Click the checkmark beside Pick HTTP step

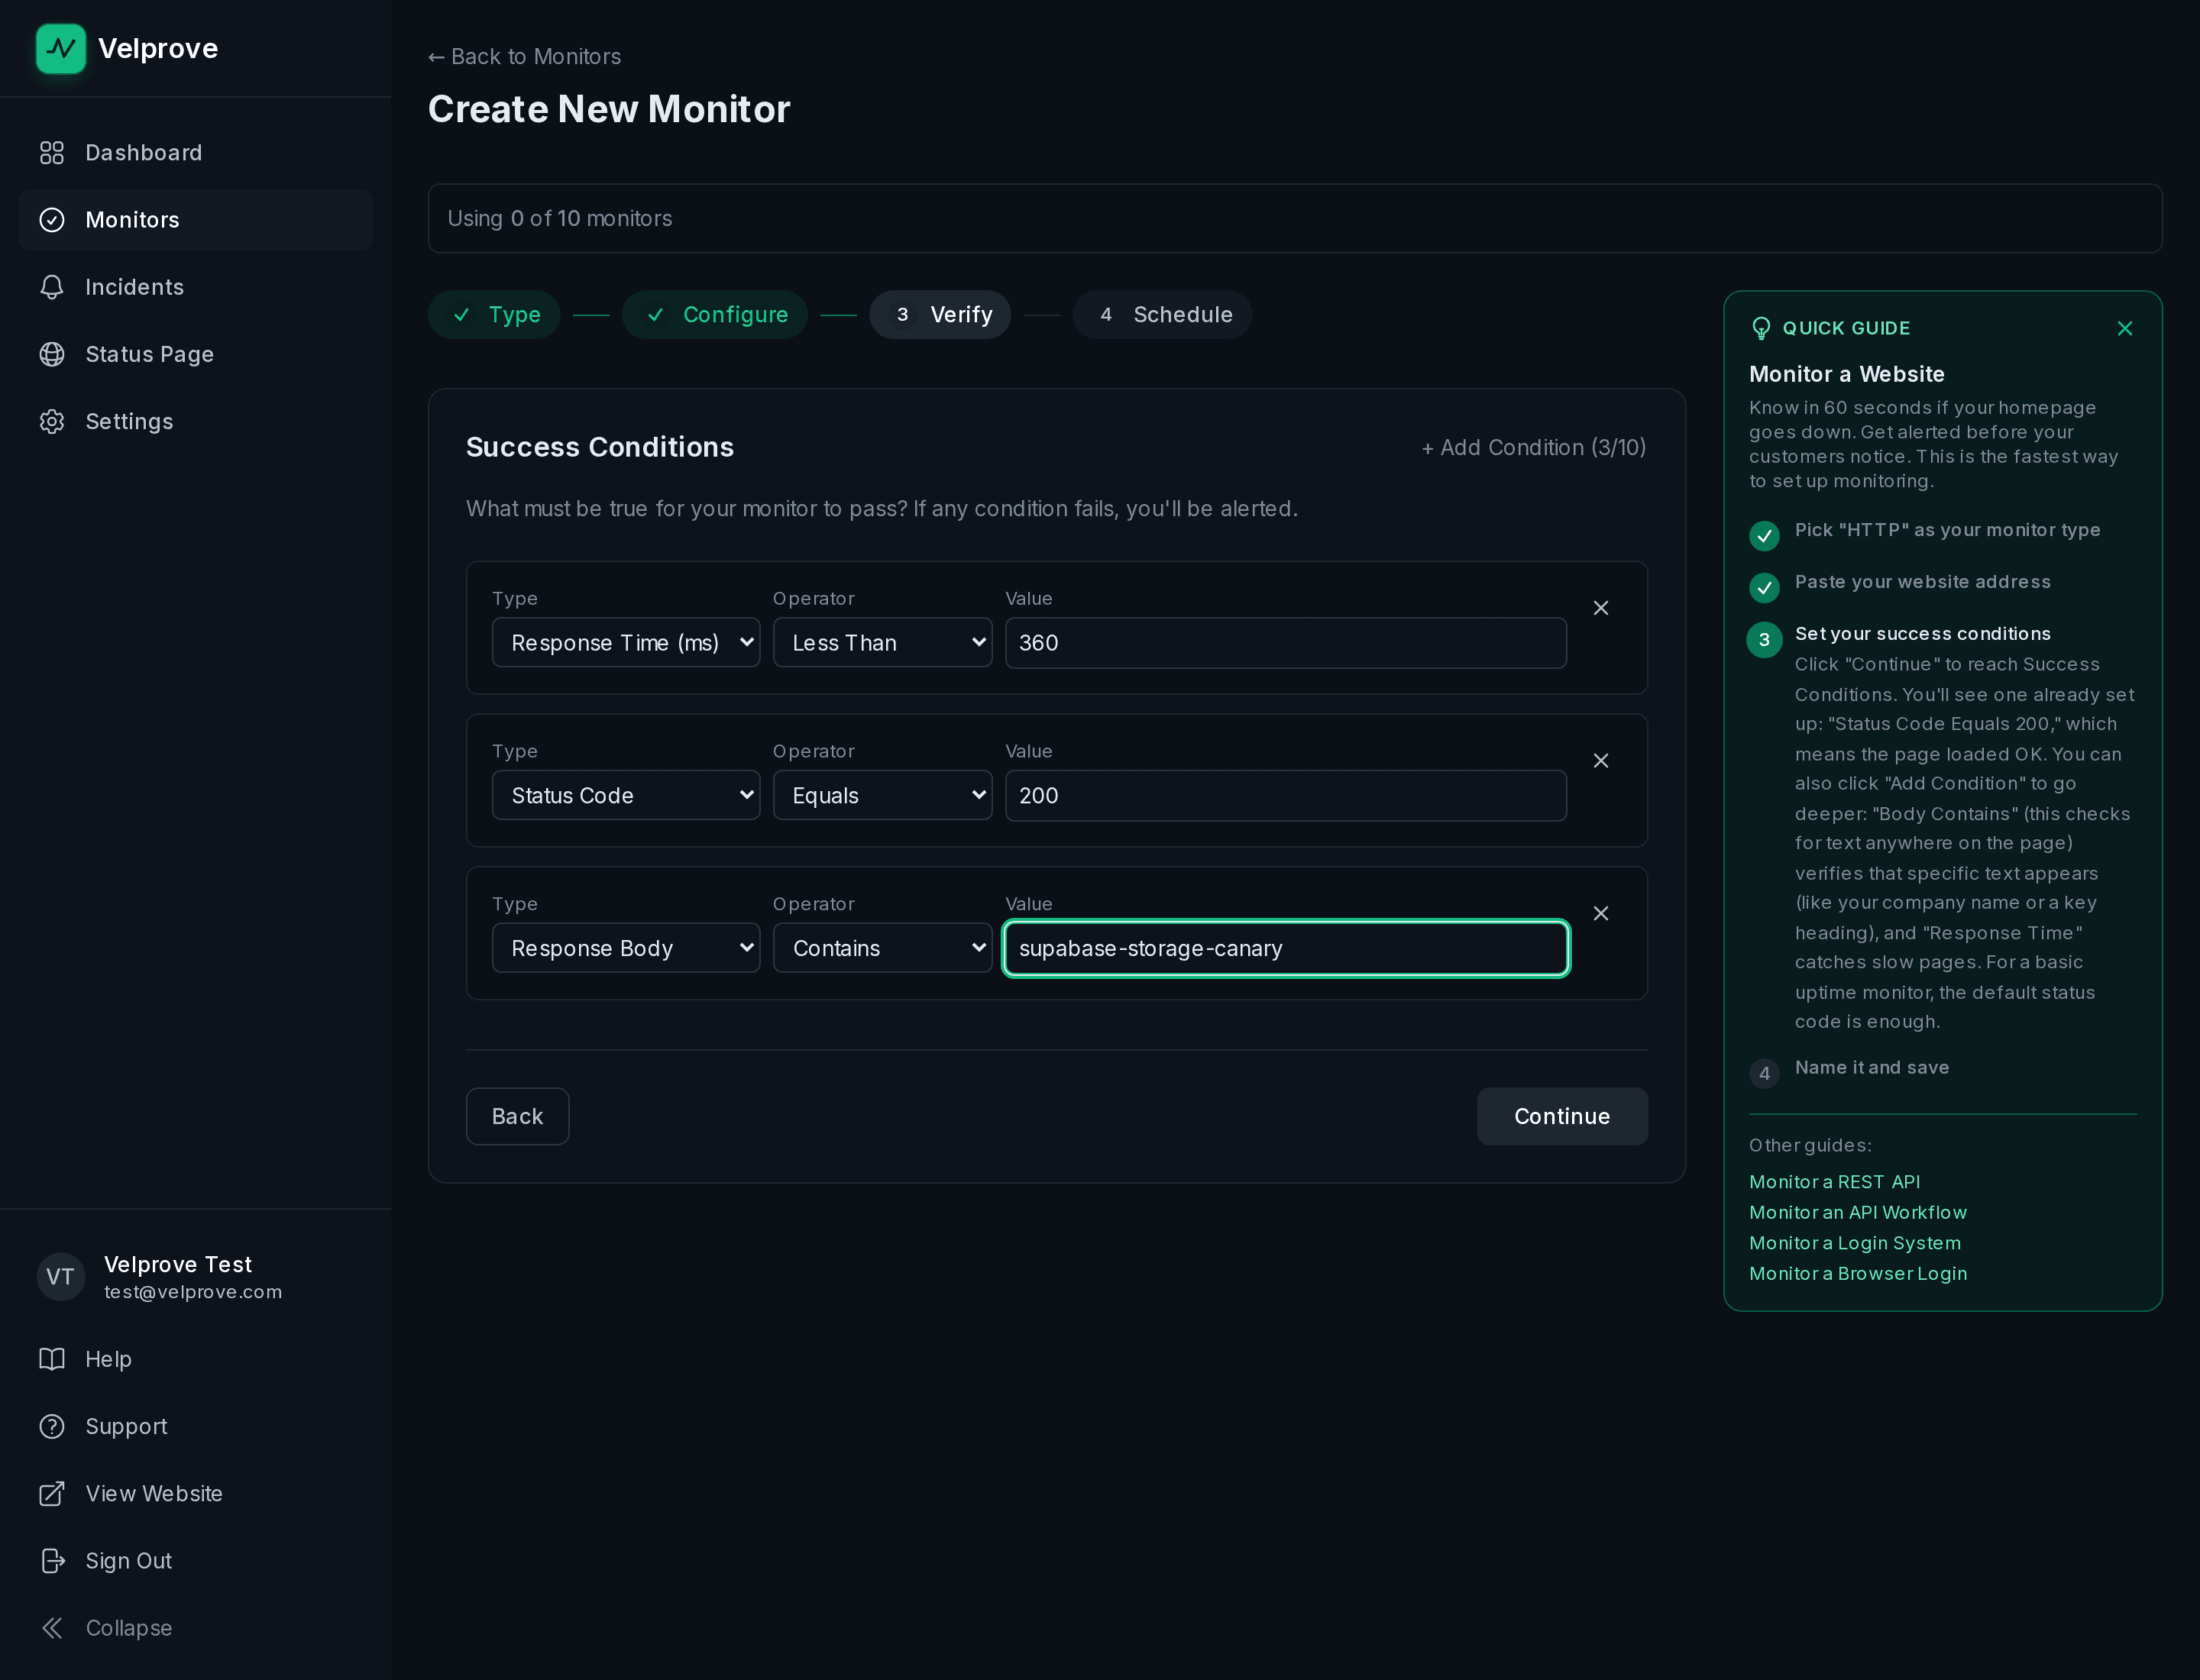coord(1764,536)
